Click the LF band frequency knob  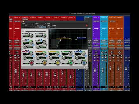pos(25,57)
